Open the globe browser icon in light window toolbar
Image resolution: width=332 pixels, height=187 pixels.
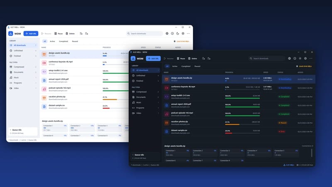[x=167, y=34]
